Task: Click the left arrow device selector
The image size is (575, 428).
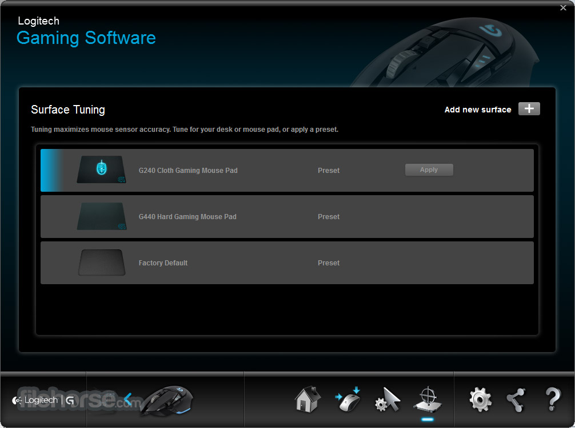Action: (127, 400)
